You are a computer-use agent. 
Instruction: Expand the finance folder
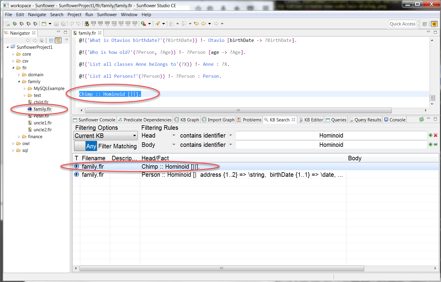click(x=19, y=137)
